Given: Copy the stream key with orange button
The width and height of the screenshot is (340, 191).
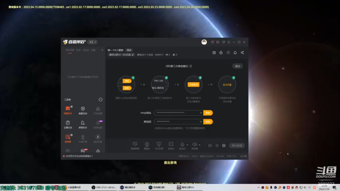Looking at the screenshot, I should coord(208,122).
